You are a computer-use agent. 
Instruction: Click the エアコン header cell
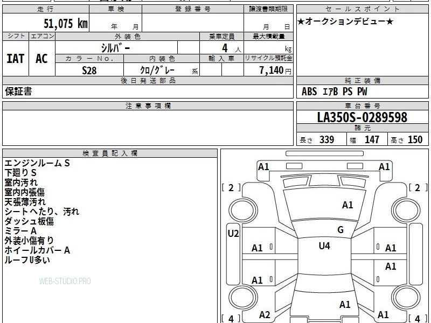42,36
